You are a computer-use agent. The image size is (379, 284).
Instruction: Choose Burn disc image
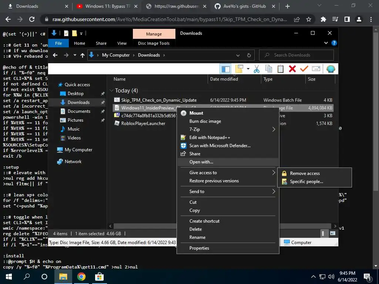[205, 121]
